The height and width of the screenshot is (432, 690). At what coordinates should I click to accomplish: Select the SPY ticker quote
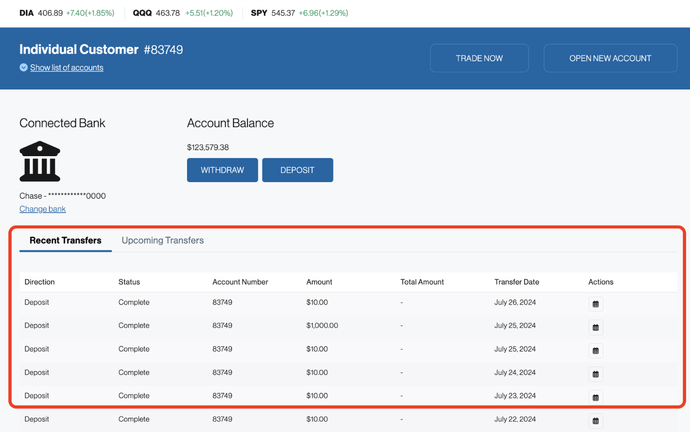click(300, 13)
